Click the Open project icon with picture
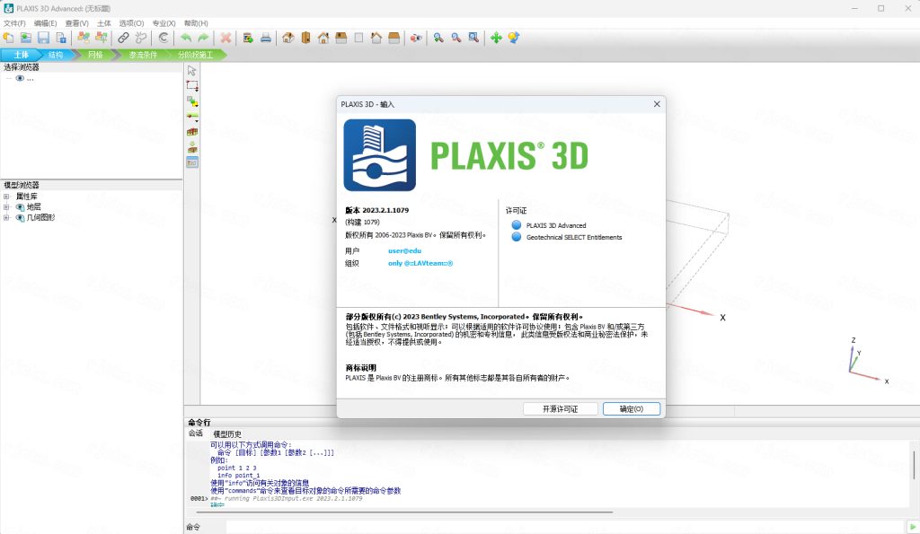This screenshot has width=920, height=534. (26, 38)
